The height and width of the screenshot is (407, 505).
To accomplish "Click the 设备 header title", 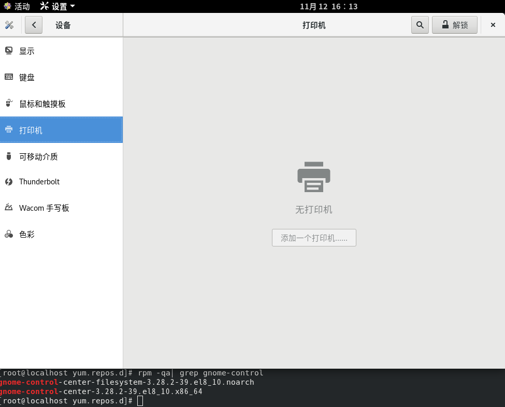I will (x=63, y=25).
